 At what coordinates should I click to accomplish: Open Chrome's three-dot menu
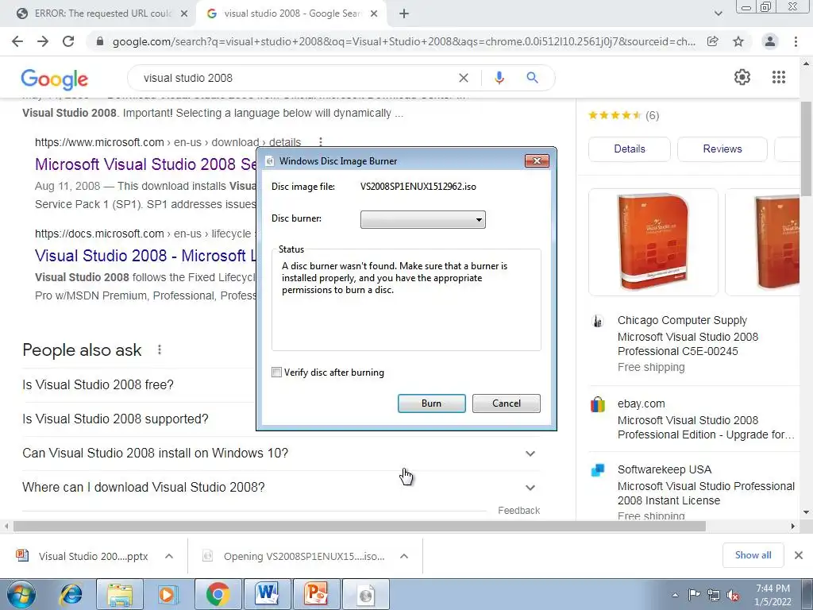click(796, 41)
